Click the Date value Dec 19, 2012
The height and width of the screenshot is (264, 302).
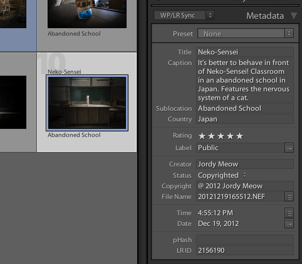(218, 224)
